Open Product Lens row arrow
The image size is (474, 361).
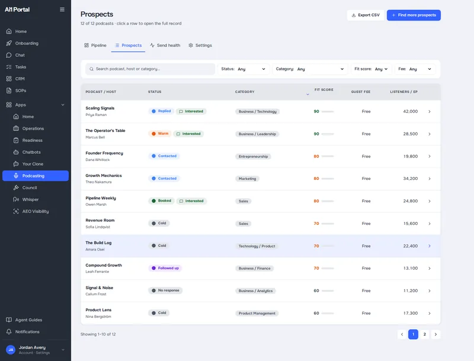[x=429, y=313]
